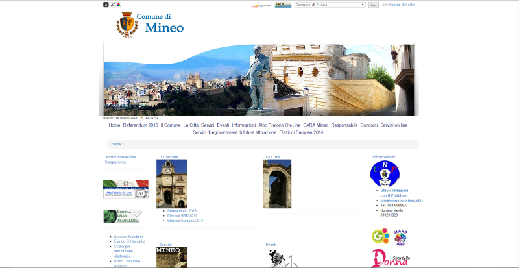Click the stone archway photo under La Città
519x268 pixels.
277,184
